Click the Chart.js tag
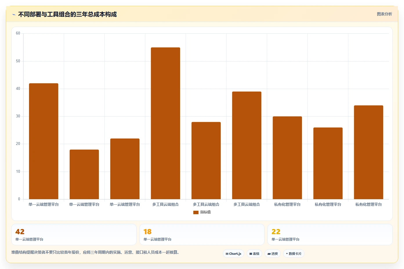The height and width of the screenshot is (269, 404). (233, 254)
